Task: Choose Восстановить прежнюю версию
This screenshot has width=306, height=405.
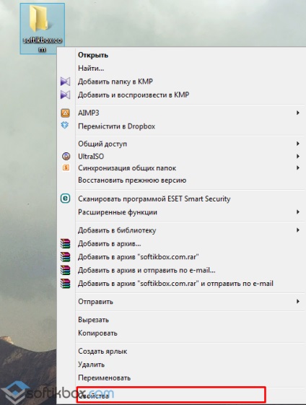Action: tap(132, 180)
